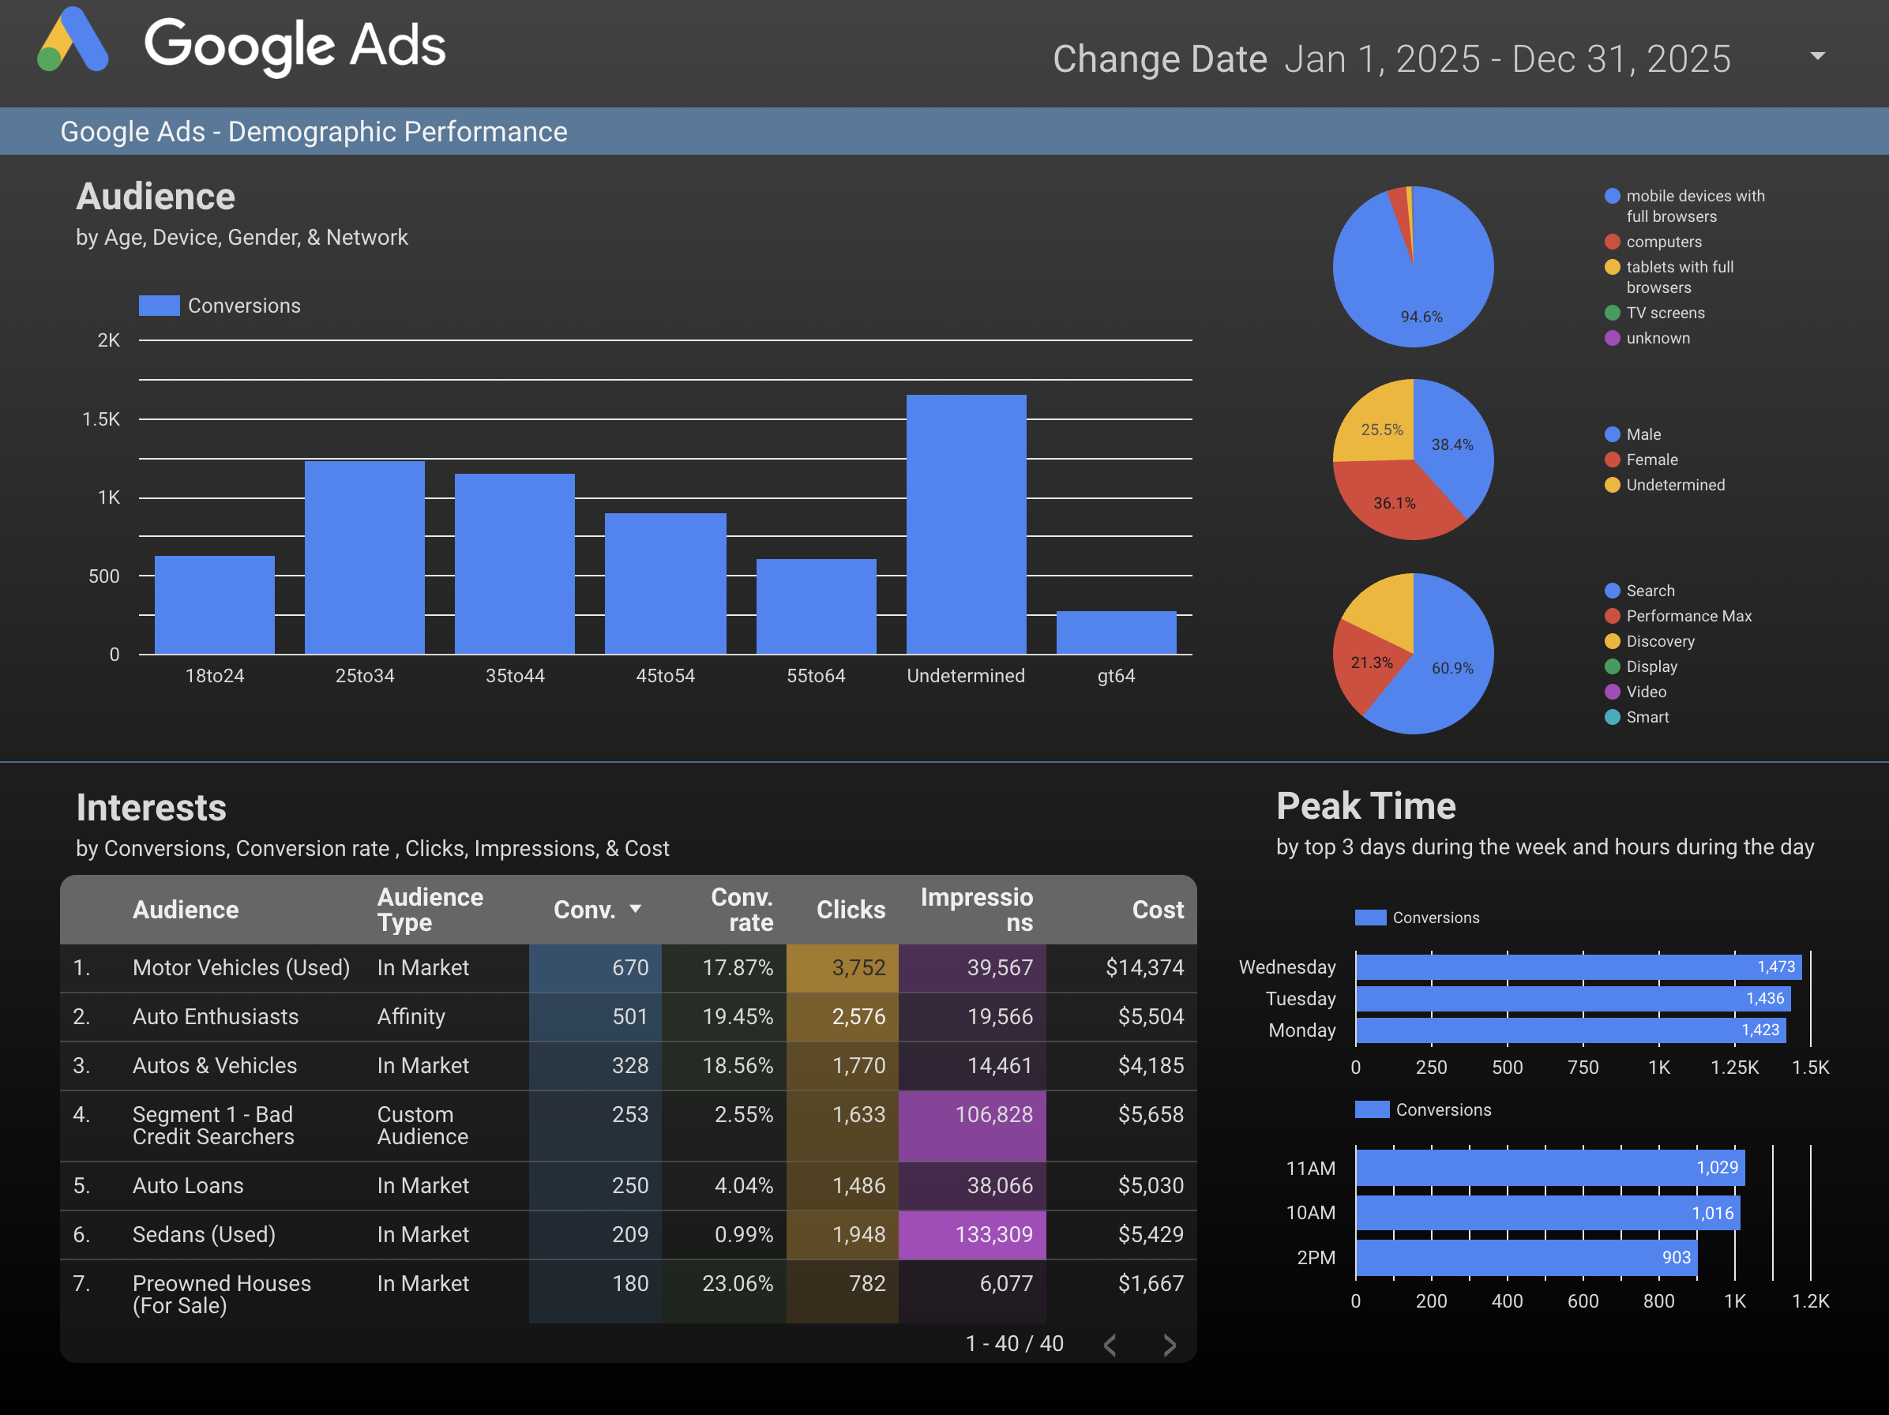Click the Audience Type column header
Image resolution: width=1889 pixels, height=1415 pixels.
[x=430, y=909]
